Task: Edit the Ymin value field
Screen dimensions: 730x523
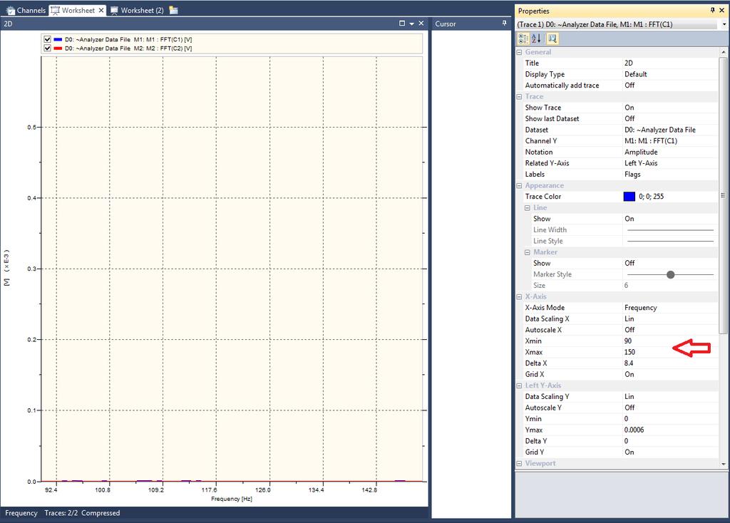Action: coord(670,419)
